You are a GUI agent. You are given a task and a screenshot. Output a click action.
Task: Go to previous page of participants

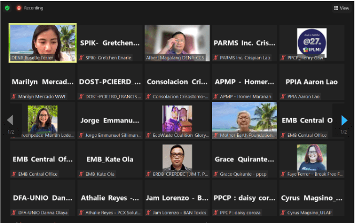(10, 120)
